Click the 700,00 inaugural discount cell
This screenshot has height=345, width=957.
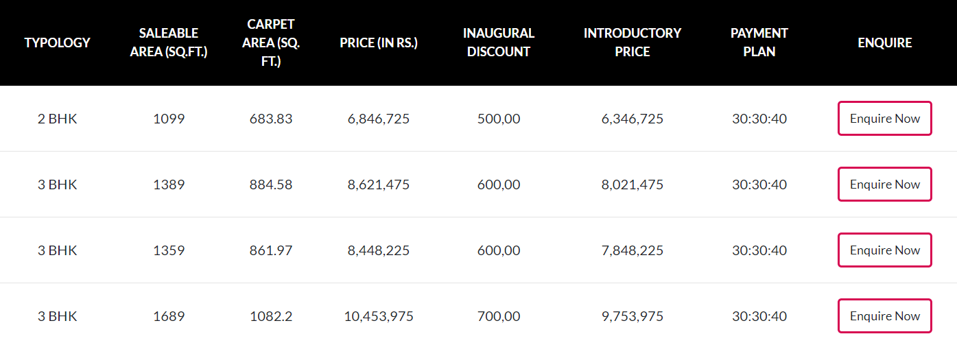tap(499, 316)
